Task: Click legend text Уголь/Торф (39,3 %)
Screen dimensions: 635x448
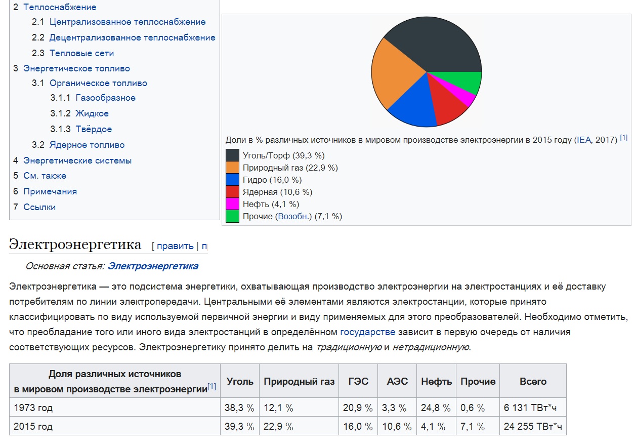Action: [x=284, y=155]
